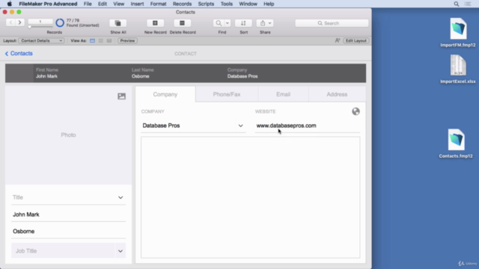This screenshot has height=269, width=479.
Task: Switch to Form view icon
Action: [92, 40]
